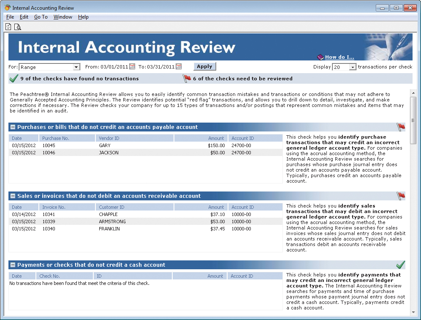
Task: Open the For Range dropdown
Action: (x=76, y=67)
